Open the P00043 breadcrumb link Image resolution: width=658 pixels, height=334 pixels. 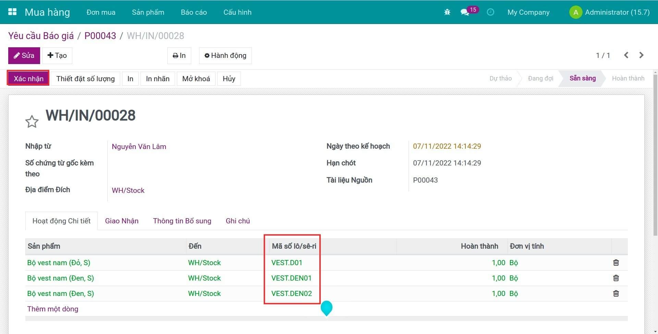(100, 36)
